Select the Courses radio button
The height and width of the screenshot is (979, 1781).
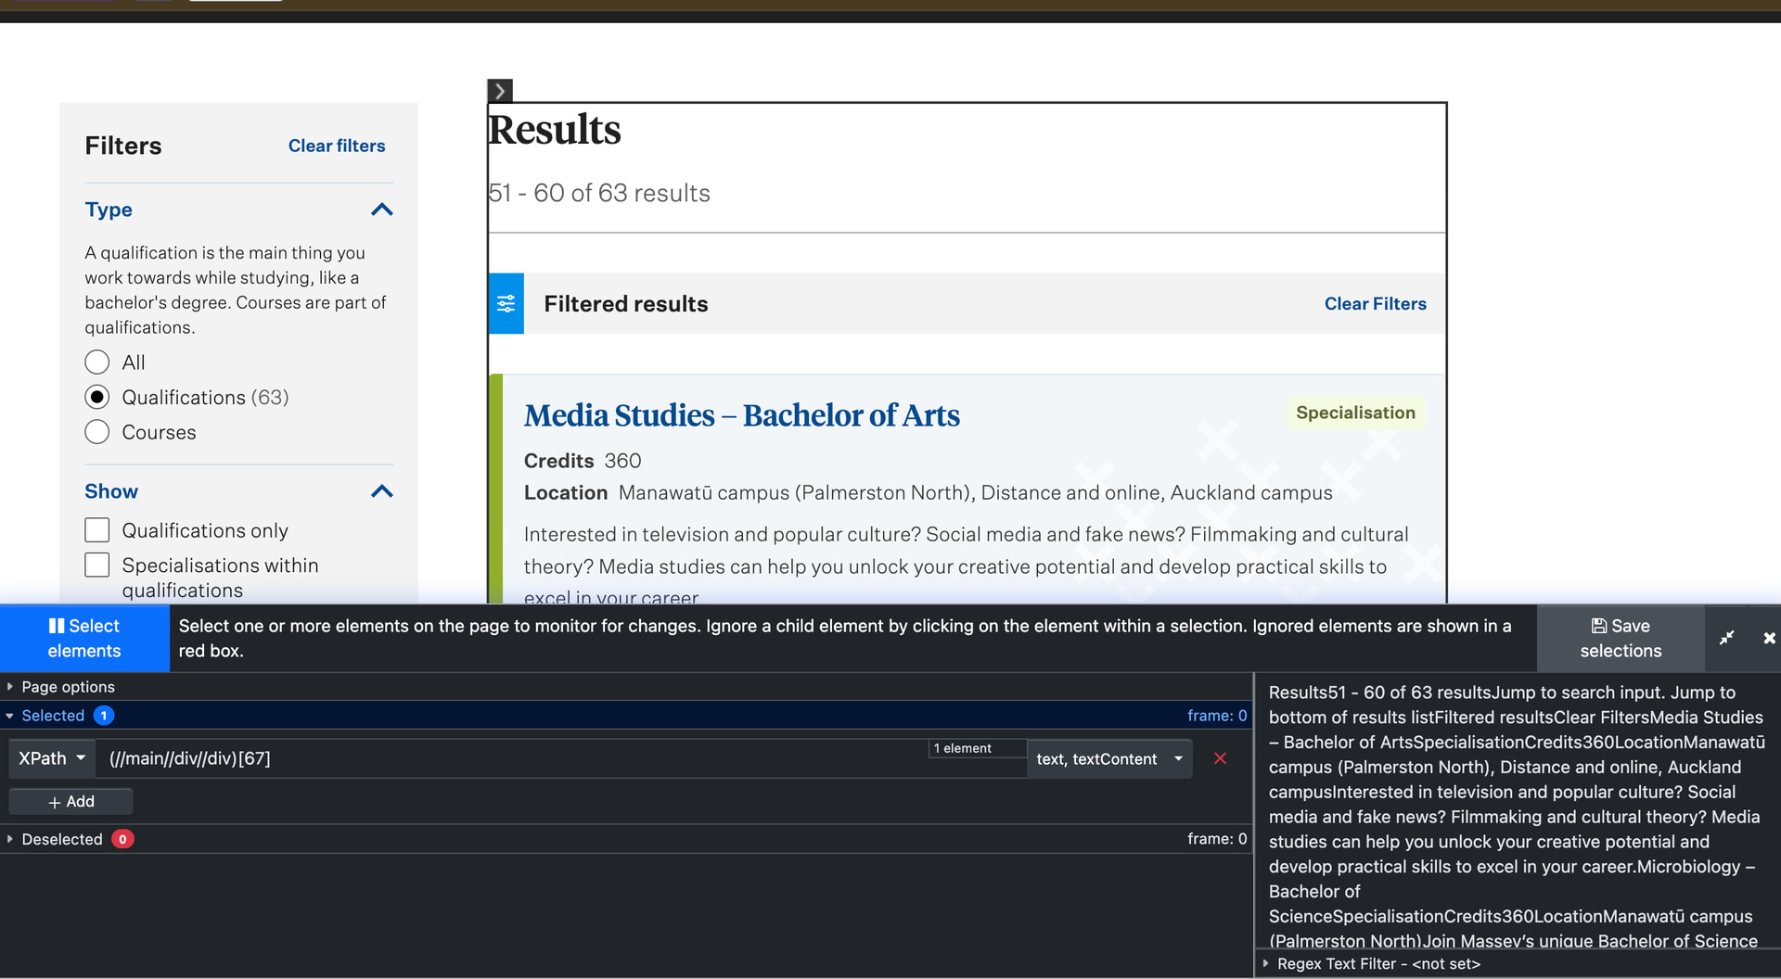pos(97,432)
